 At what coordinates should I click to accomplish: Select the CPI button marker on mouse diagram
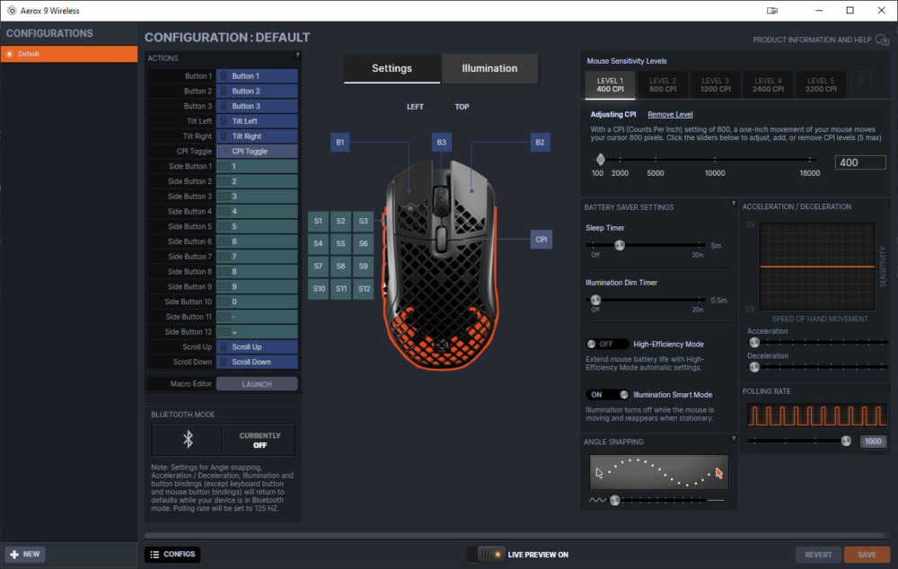541,240
